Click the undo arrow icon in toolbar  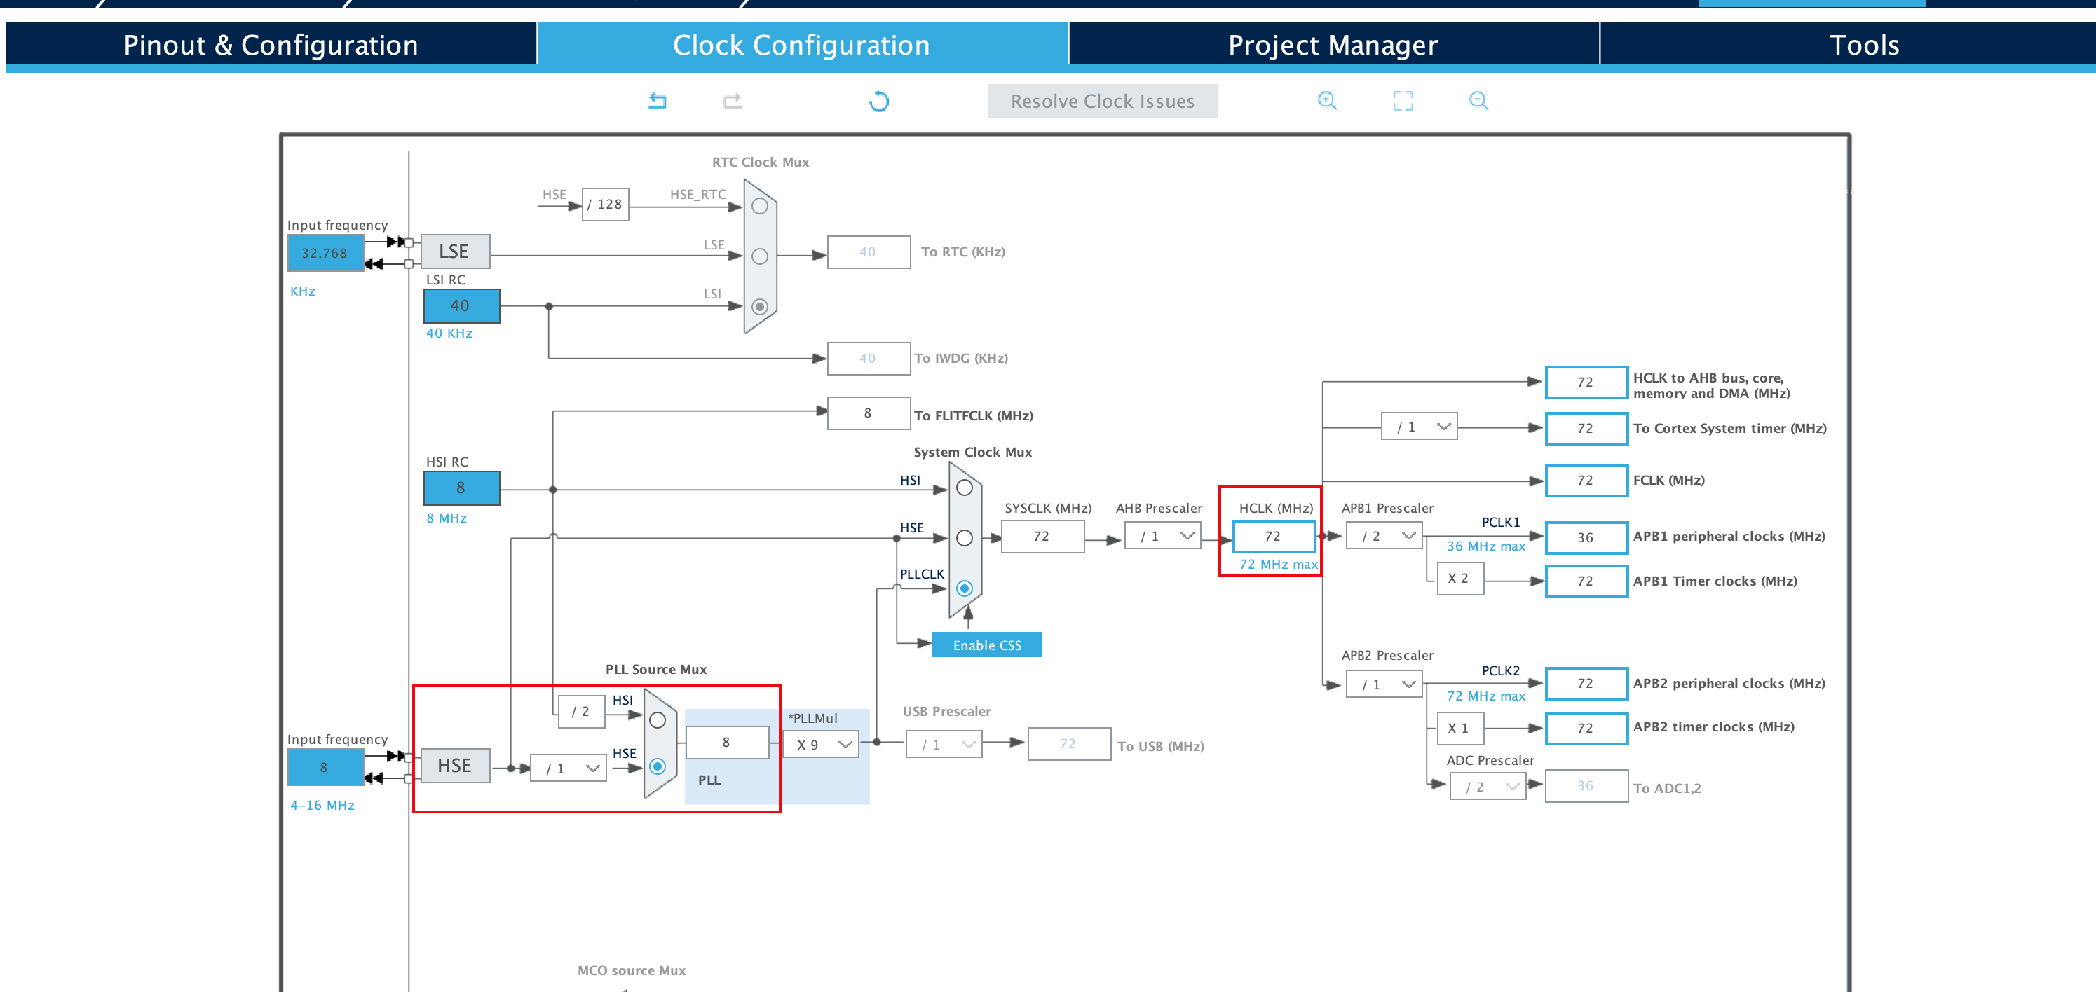[x=658, y=101]
